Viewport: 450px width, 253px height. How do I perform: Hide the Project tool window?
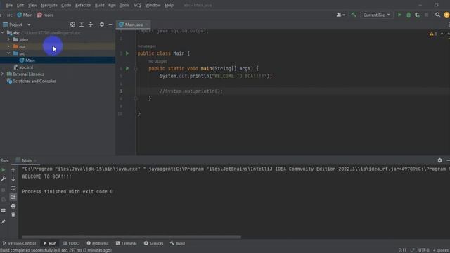pos(111,25)
